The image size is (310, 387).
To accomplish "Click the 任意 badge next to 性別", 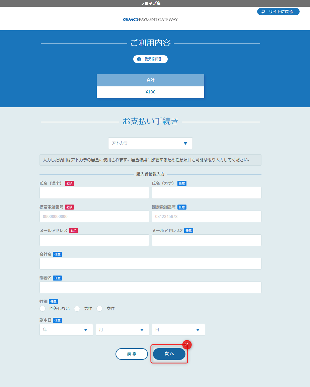I will [53, 301].
